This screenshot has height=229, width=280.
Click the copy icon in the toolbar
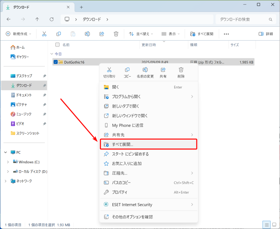(x=58, y=34)
